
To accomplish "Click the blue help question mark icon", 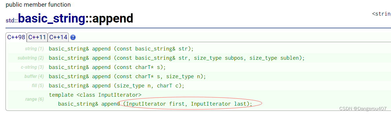I will click(73, 37).
